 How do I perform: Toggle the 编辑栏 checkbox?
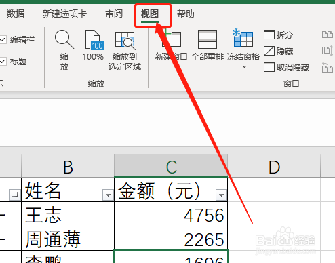click(3, 40)
